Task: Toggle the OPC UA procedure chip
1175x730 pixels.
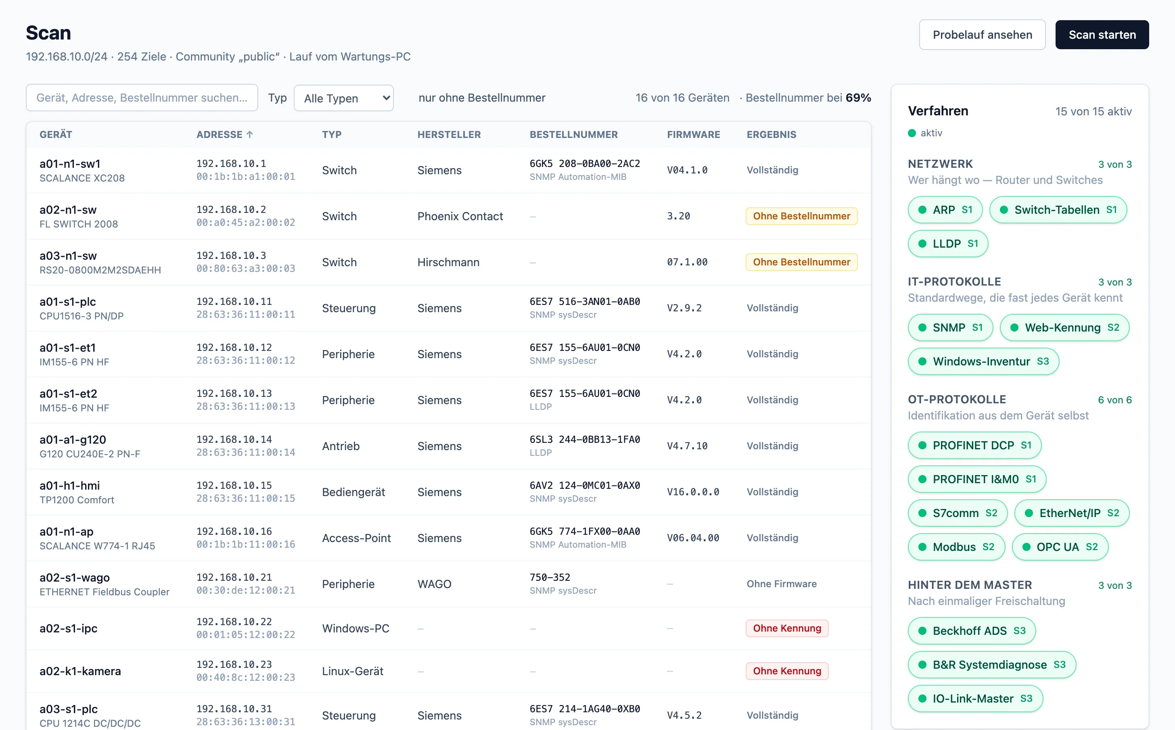Action: [x=1060, y=546]
